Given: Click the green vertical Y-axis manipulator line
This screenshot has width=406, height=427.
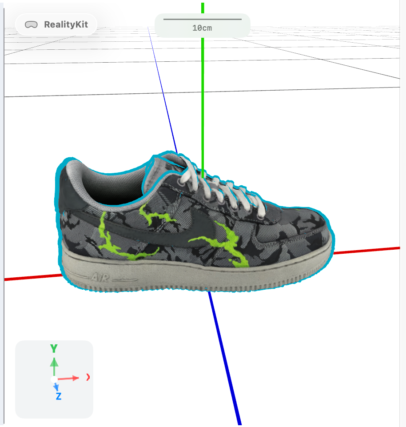Looking at the screenshot, I should click(203, 89).
